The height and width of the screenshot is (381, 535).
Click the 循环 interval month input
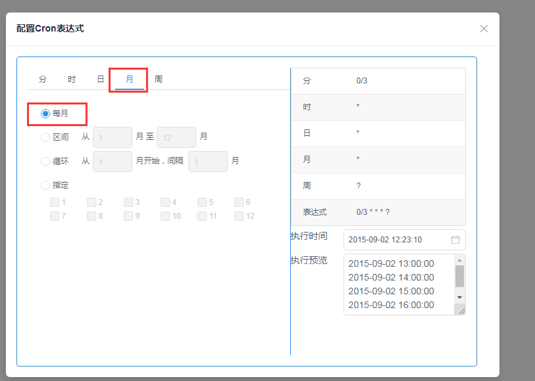208,162
